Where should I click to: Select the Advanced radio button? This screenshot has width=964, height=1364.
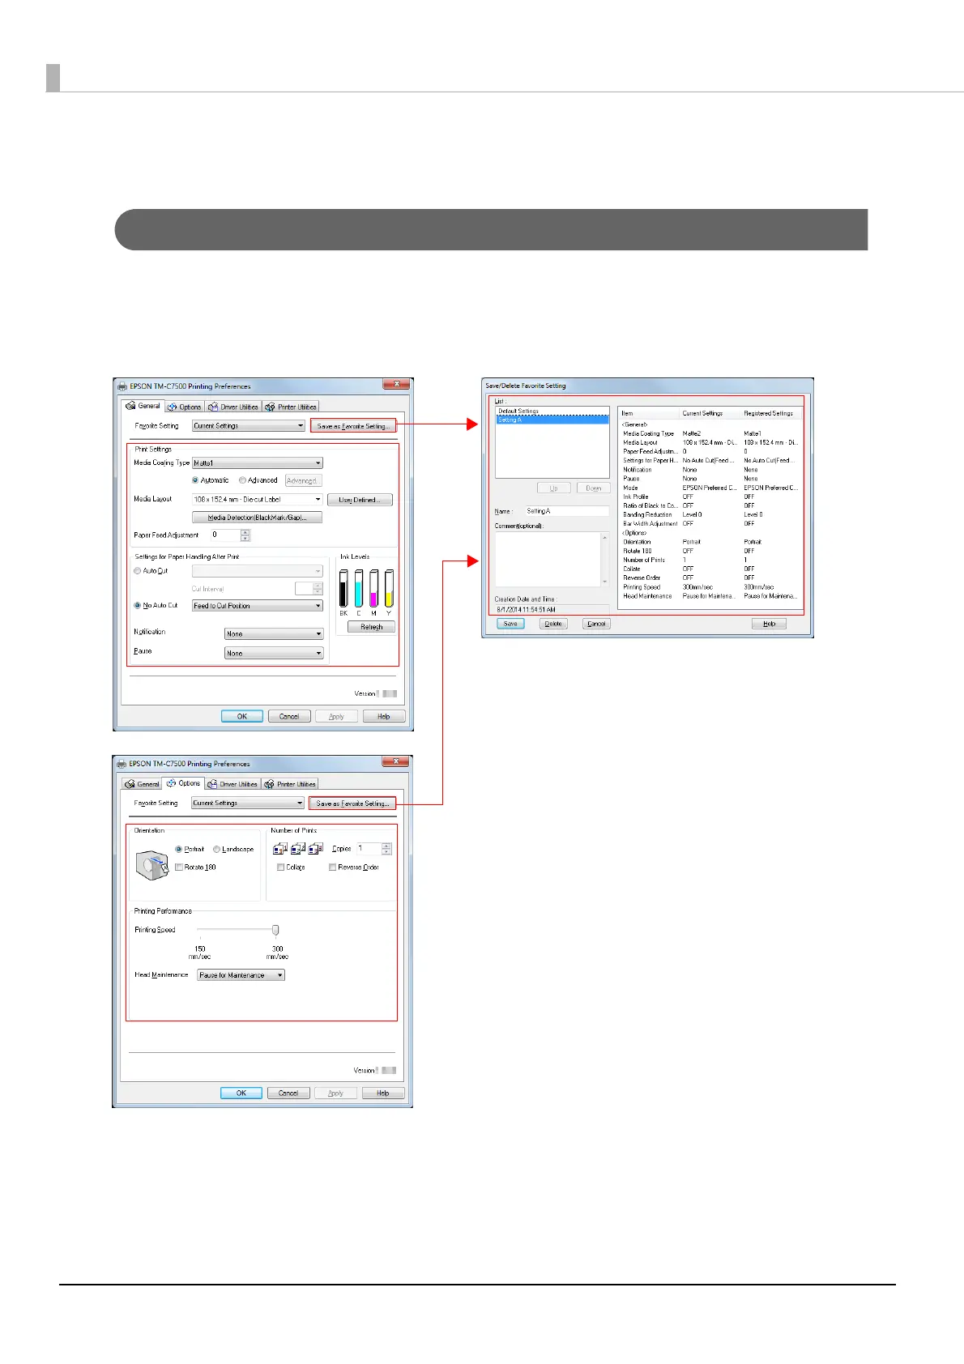242,480
